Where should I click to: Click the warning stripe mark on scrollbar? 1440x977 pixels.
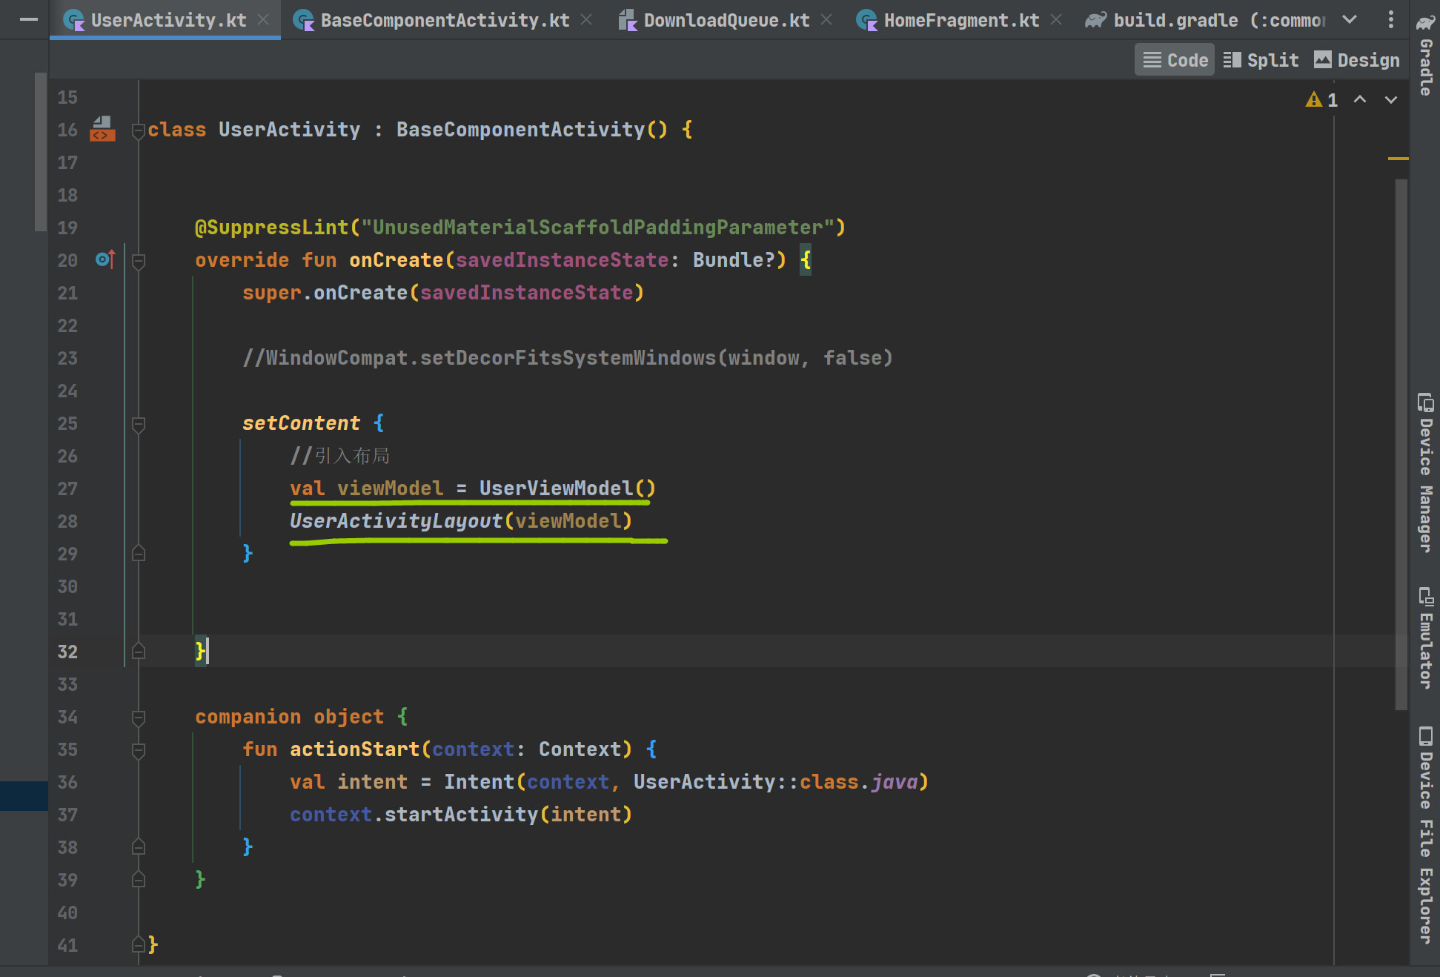pos(1398,159)
